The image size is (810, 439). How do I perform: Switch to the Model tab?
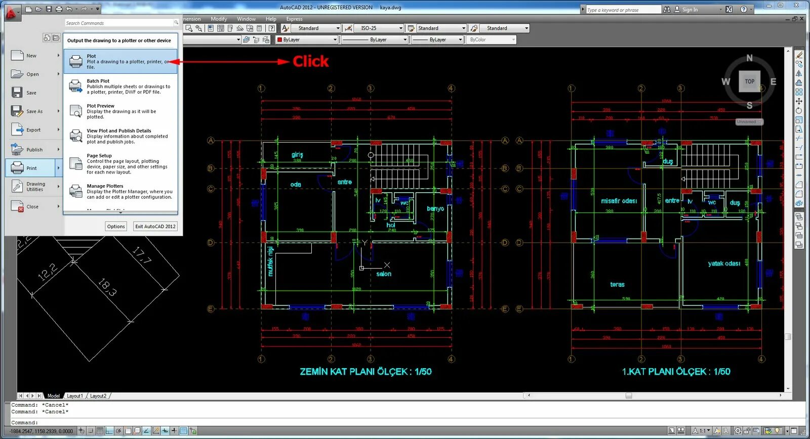coord(54,396)
